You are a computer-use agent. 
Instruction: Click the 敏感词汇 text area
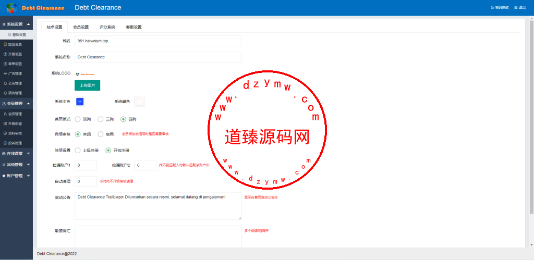[x=158, y=237]
